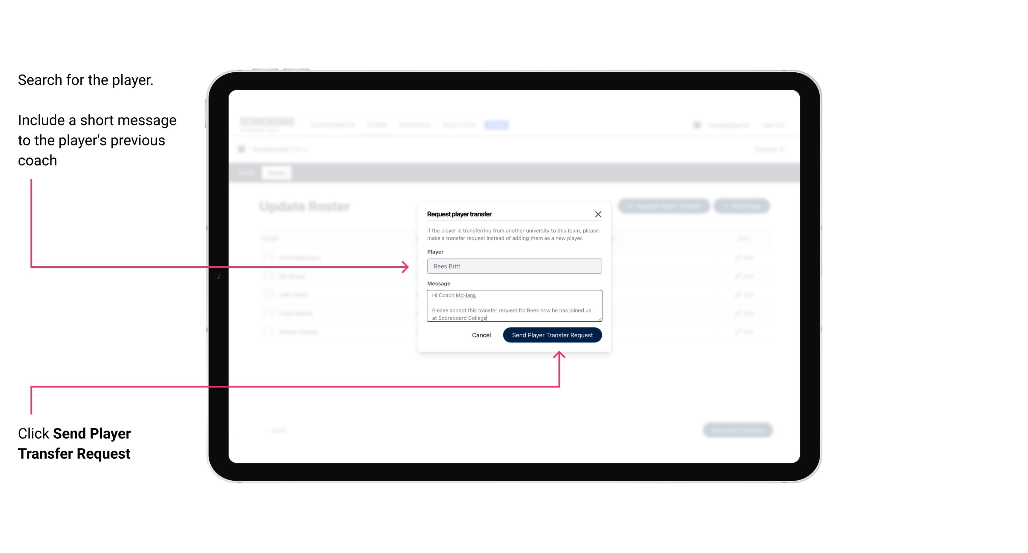Image resolution: width=1028 pixels, height=553 pixels.
Task: Click the notification bell icon top bar
Action: [x=696, y=125]
